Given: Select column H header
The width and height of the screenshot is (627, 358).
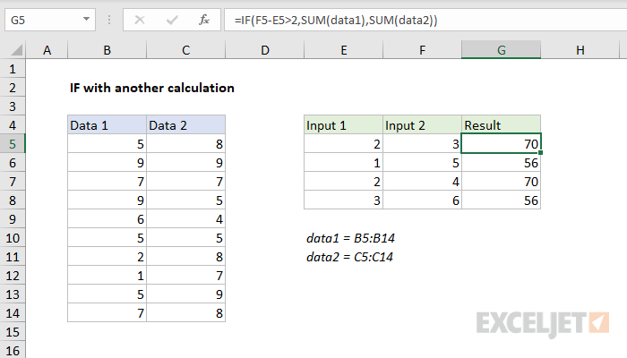Looking at the screenshot, I should point(580,50).
